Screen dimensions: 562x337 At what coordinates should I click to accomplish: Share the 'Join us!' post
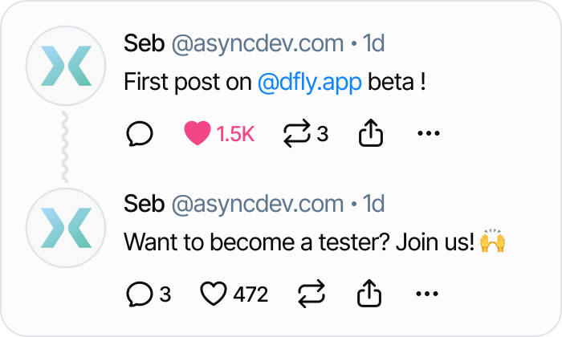pyautogui.click(x=369, y=294)
